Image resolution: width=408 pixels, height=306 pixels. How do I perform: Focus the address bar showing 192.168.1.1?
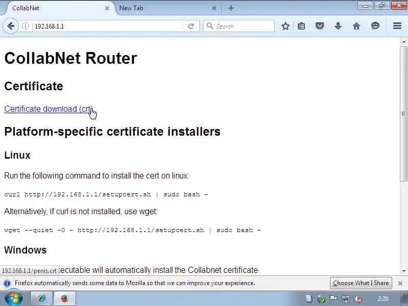[x=107, y=26]
